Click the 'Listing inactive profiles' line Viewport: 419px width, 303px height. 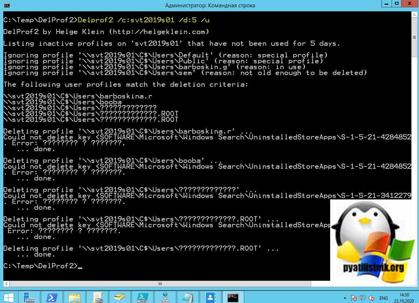tap(172, 44)
